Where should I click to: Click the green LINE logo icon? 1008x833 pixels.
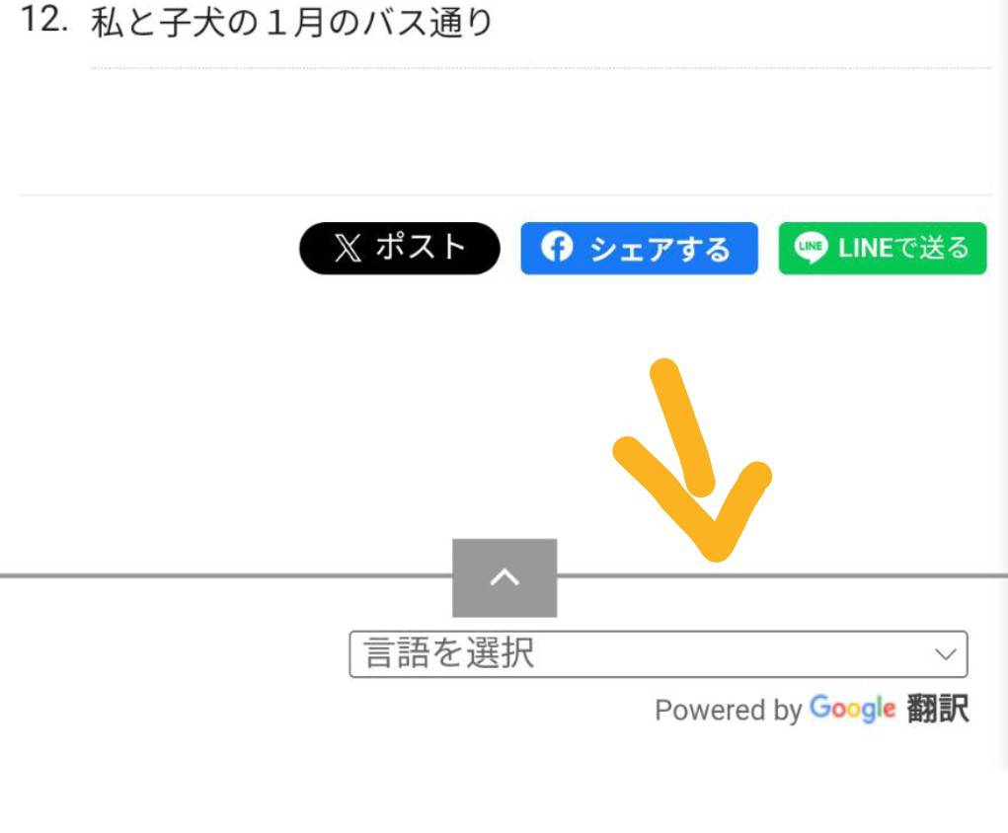pos(811,248)
